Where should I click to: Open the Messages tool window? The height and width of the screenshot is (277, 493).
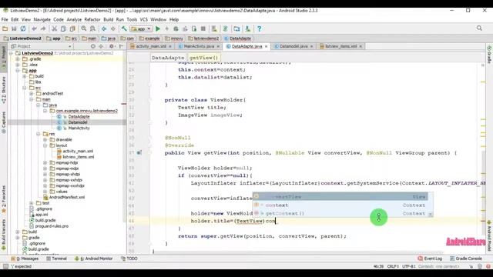tap(25, 259)
